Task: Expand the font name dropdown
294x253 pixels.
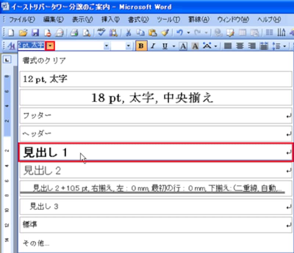Action: coord(106,46)
